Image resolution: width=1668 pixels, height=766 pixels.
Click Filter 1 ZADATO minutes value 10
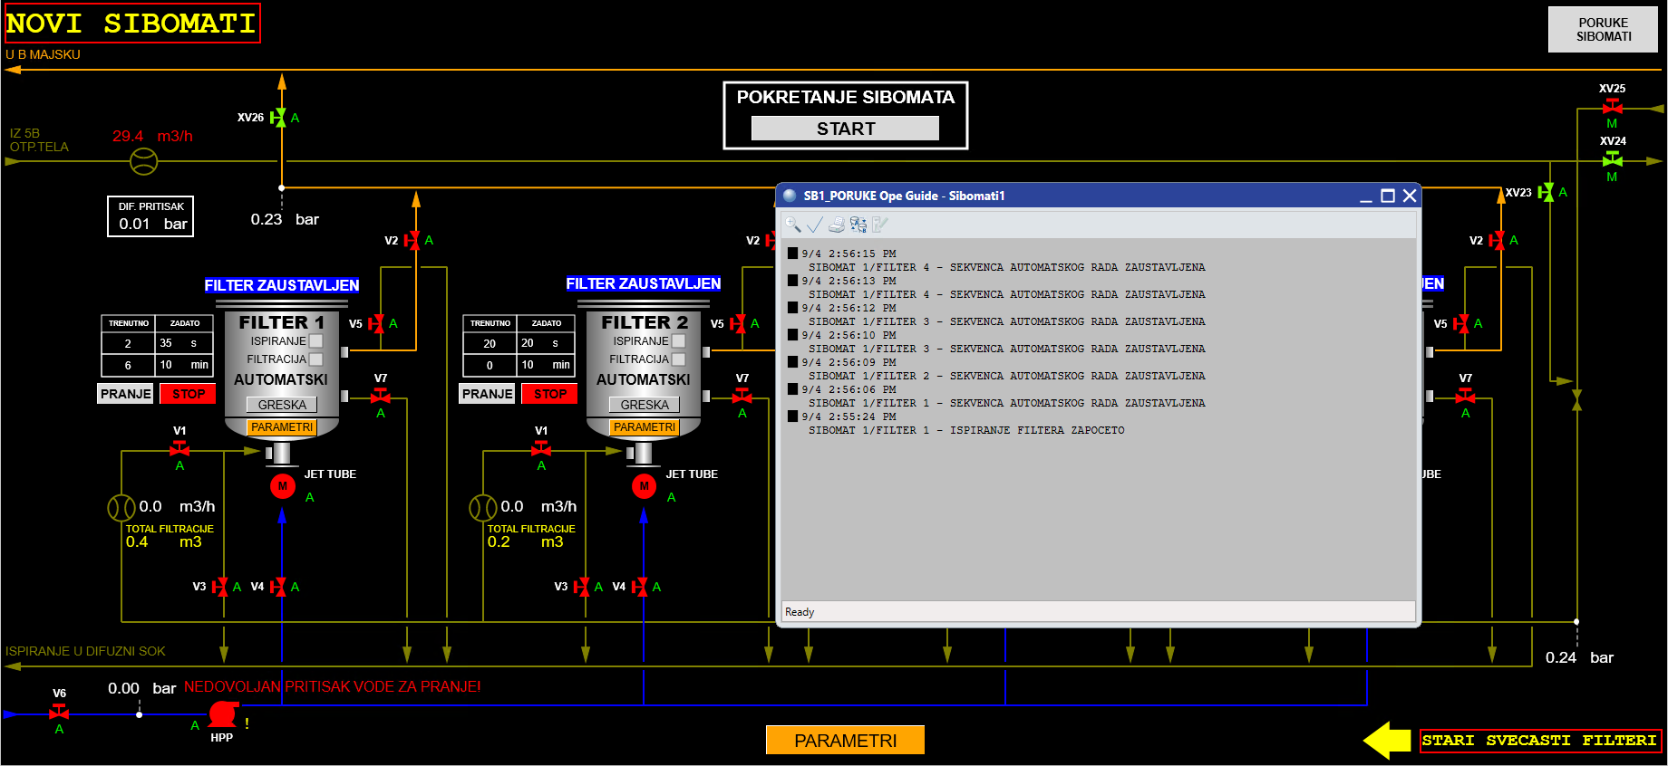[166, 365]
